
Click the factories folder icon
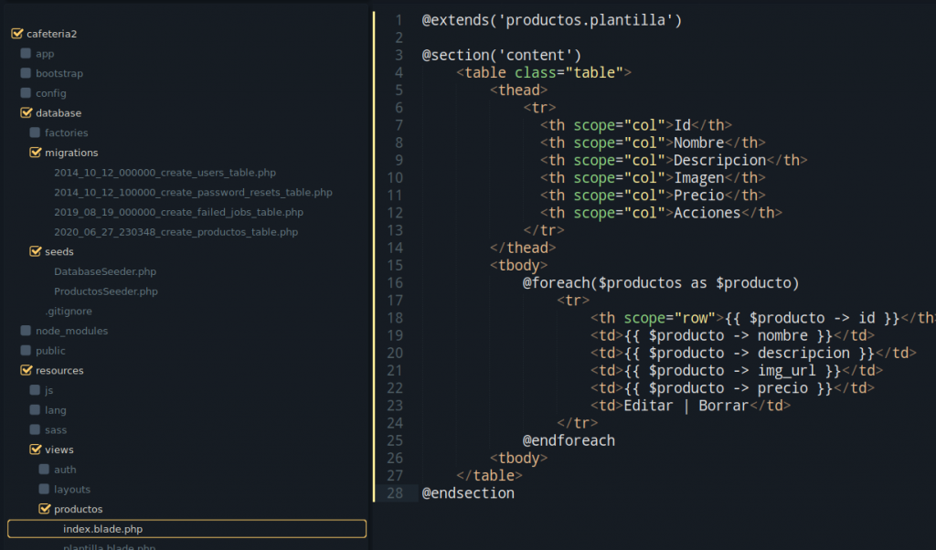[x=35, y=132]
